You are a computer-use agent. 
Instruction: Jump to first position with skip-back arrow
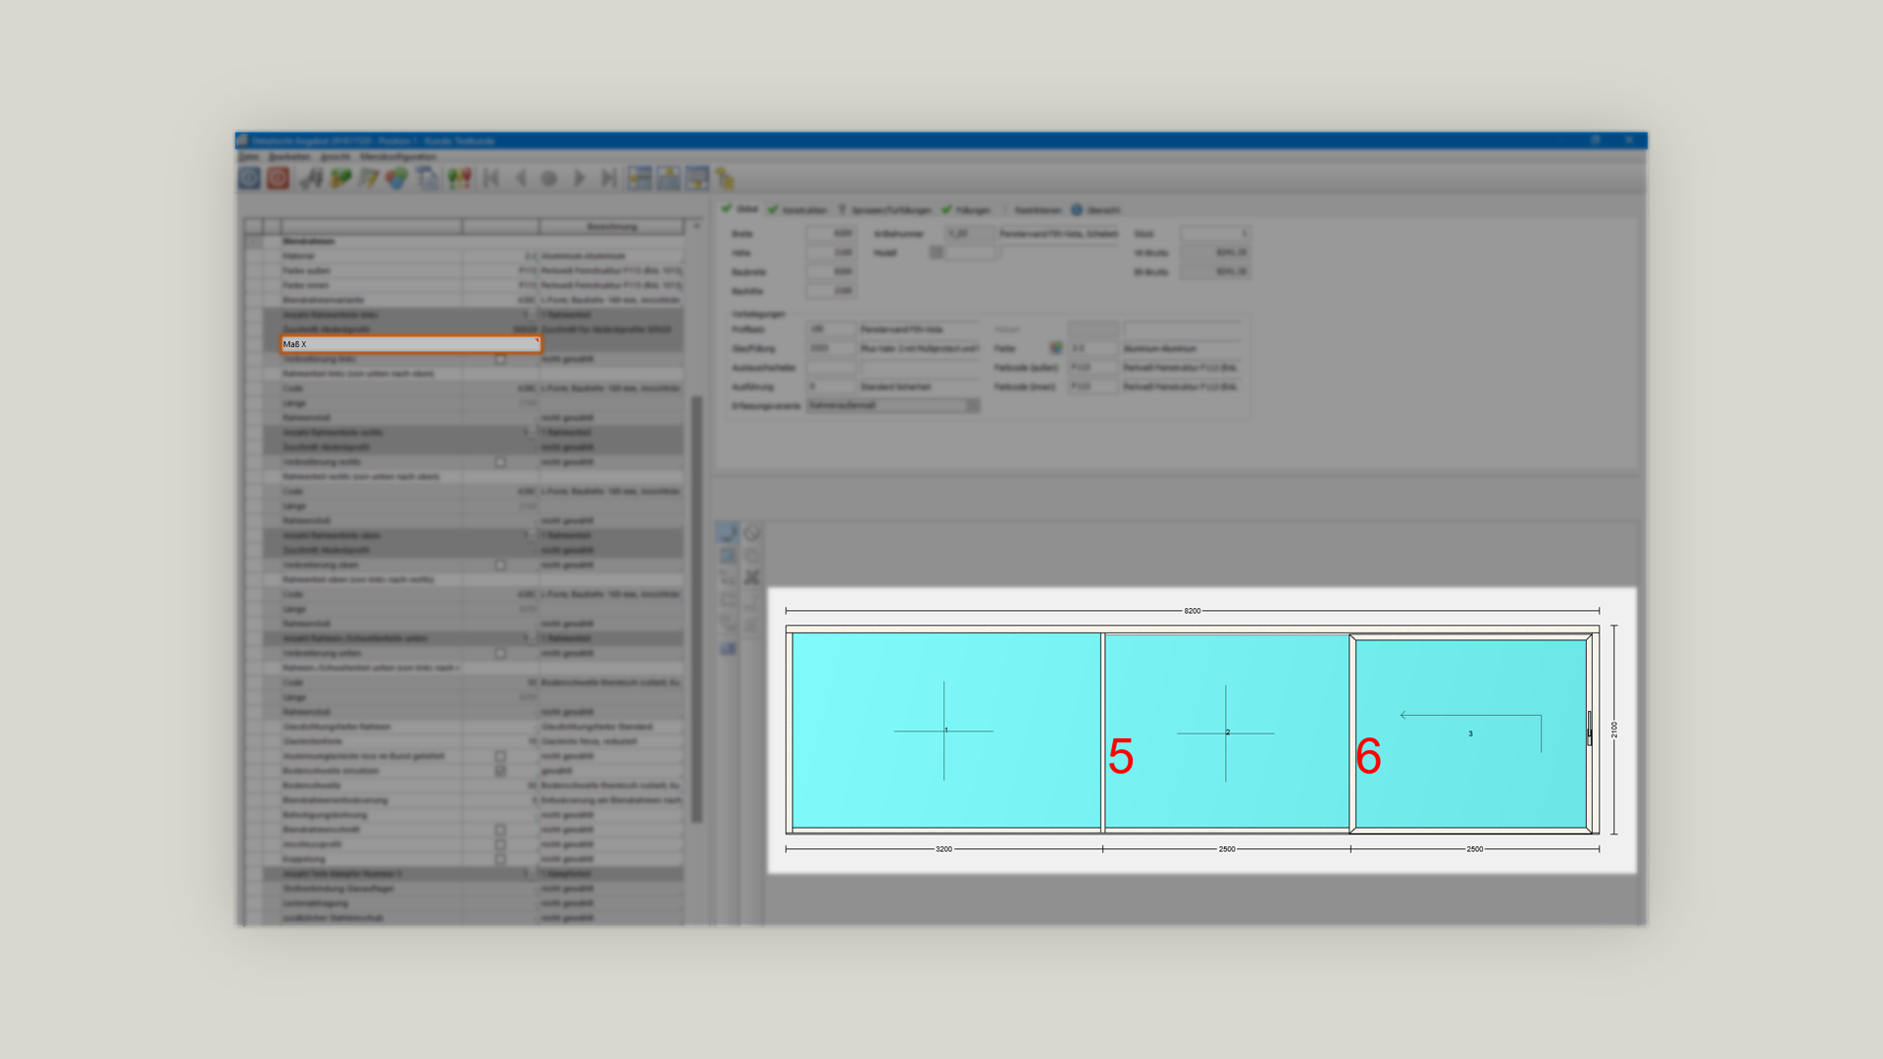tap(491, 178)
